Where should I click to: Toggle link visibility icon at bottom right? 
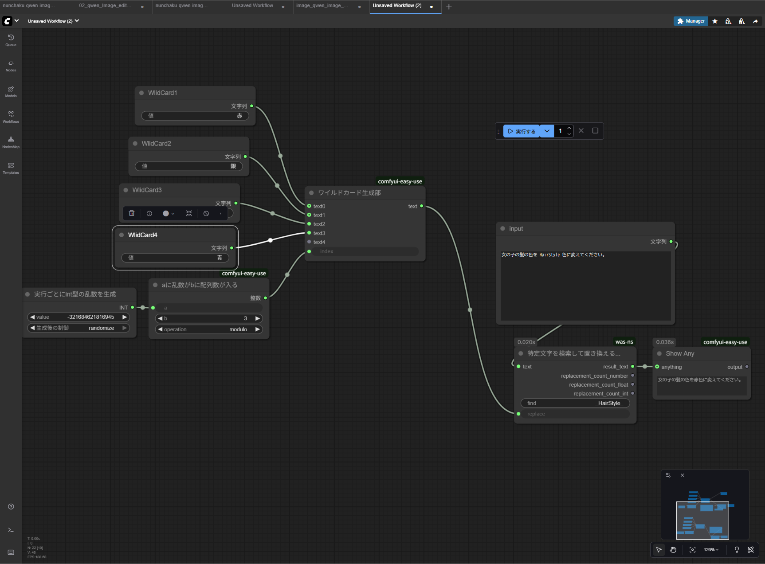[751, 550]
